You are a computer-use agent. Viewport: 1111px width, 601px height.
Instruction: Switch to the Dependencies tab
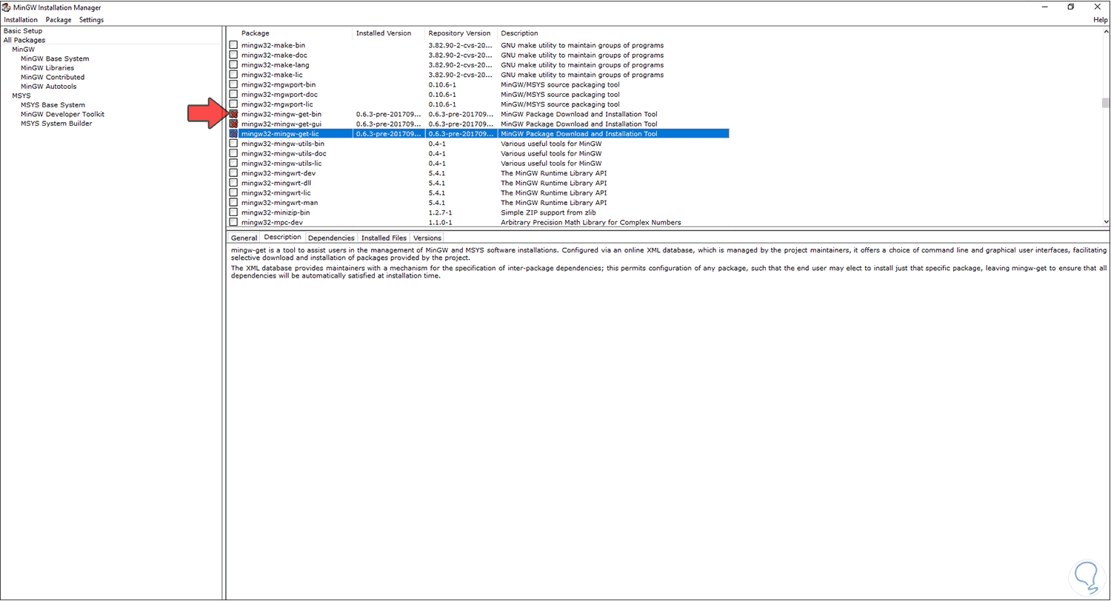[331, 238]
